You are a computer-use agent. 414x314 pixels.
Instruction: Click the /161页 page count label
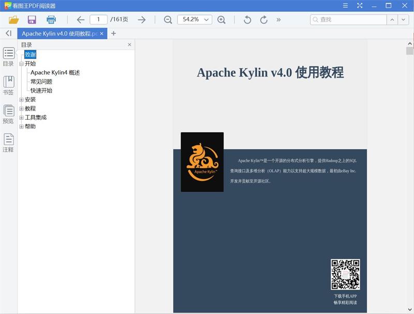click(x=119, y=20)
